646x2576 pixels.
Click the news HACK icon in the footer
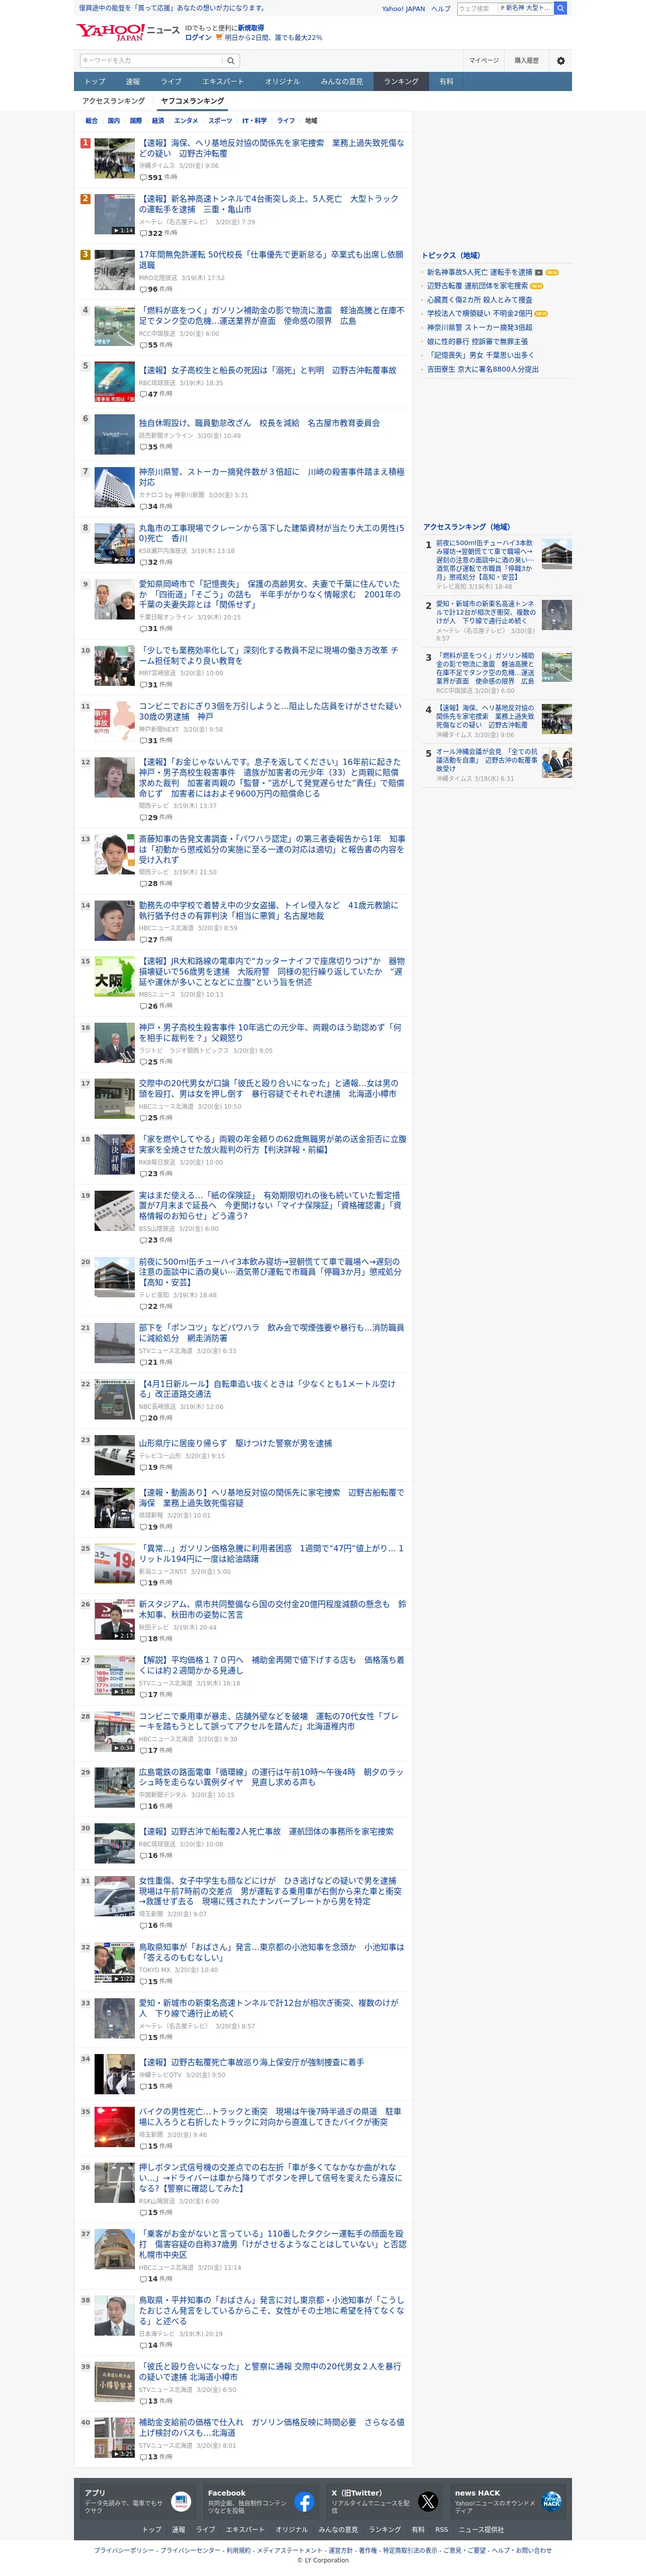coord(551,2501)
